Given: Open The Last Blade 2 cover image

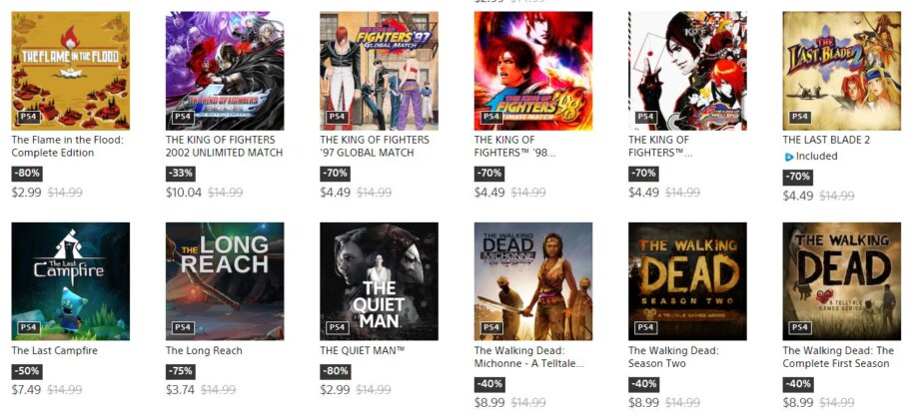Looking at the screenshot, I should pos(842,71).
